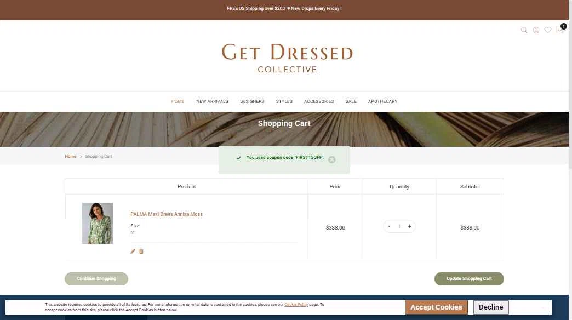Increase quantity with the plus button

[410, 227]
